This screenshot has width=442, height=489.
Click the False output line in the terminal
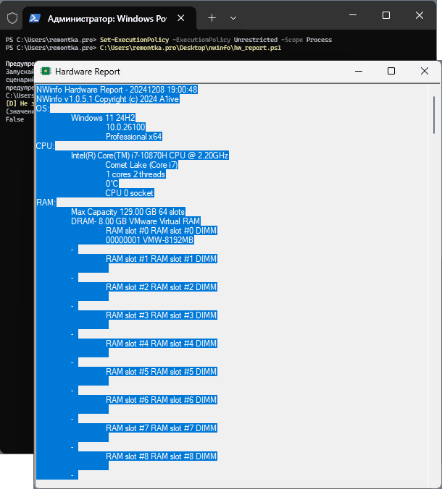coord(14,119)
